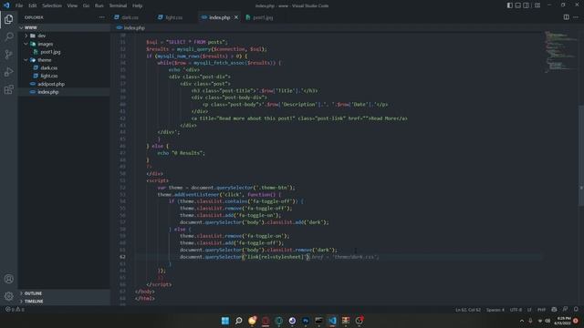Show hidden system tray icons
This screenshot has width=584, height=328.
click(x=522, y=321)
